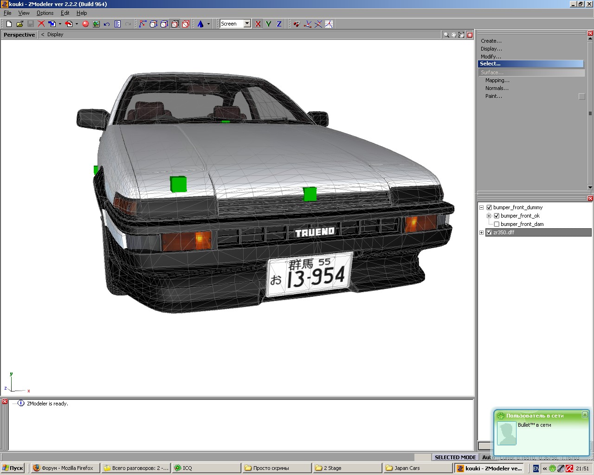Toggle the Y axis lock
The height and width of the screenshot is (475, 594).
coord(269,24)
